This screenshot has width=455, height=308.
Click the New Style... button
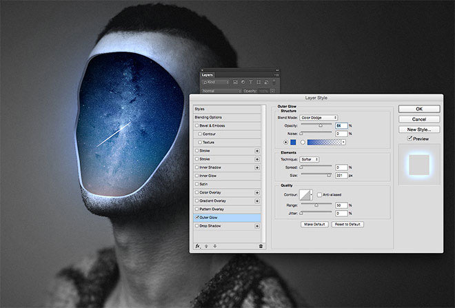(x=419, y=130)
